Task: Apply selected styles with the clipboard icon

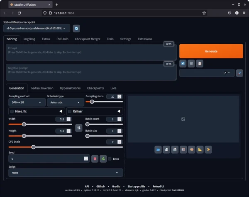Action: [x=200, y=63]
